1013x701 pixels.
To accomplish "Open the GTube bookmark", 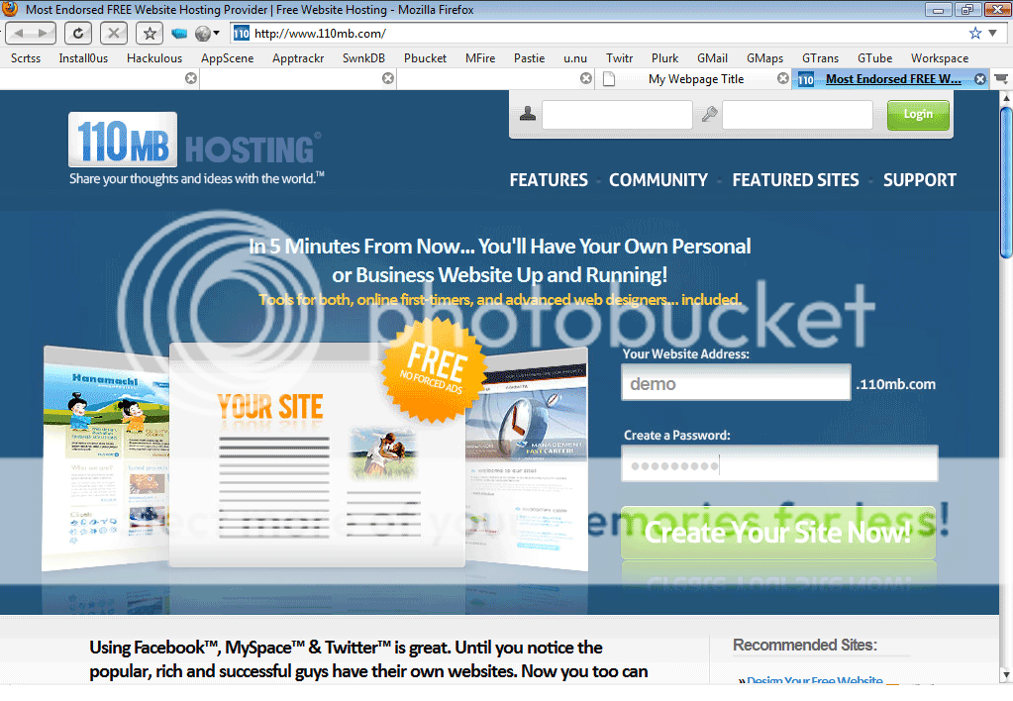I will coord(874,58).
